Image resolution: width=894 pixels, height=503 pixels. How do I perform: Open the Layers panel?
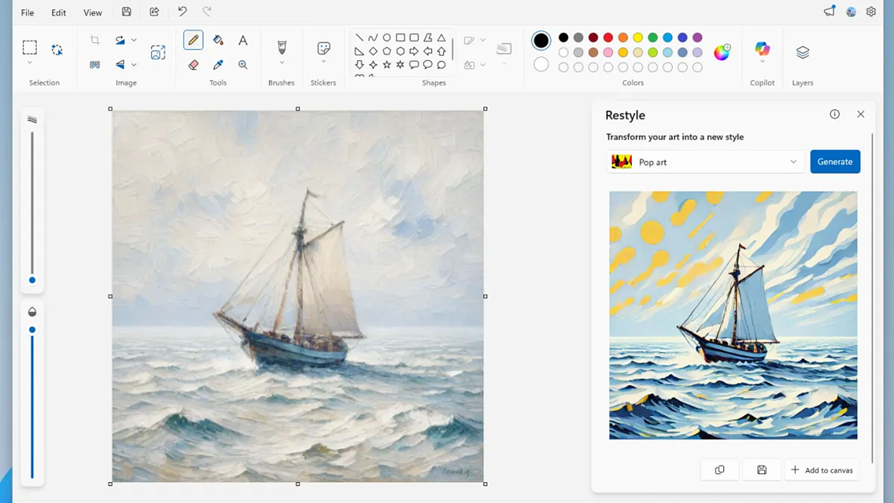click(x=802, y=52)
